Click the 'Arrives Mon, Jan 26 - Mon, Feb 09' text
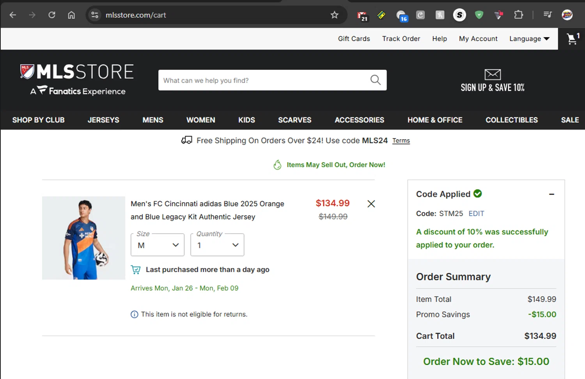The width and height of the screenshot is (585, 379). pyautogui.click(x=184, y=288)
